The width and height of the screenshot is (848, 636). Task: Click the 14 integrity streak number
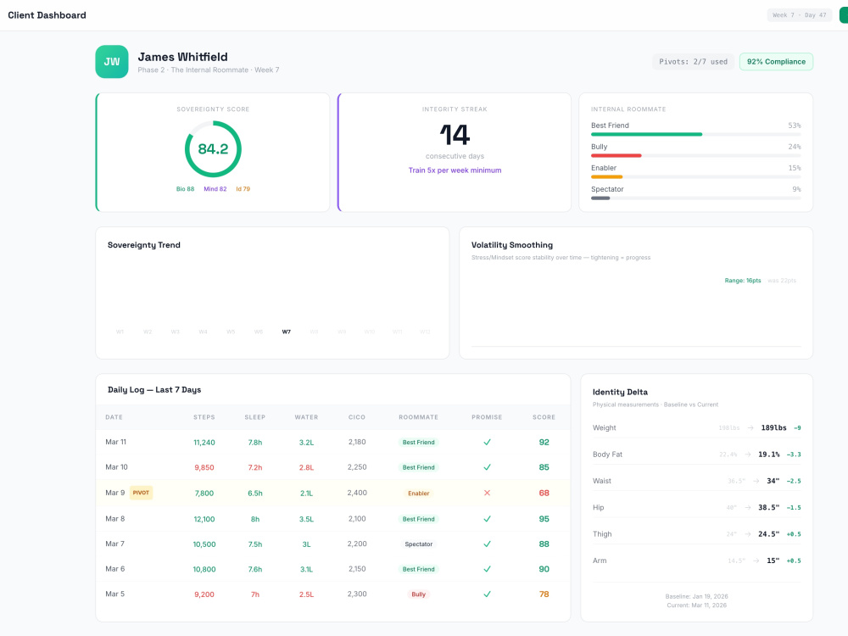pos(455,135)
